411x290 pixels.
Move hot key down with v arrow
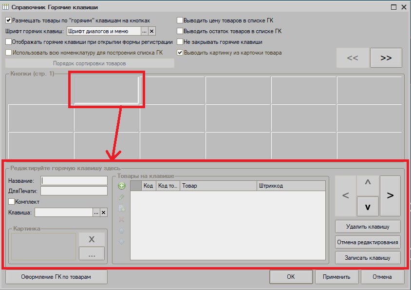point(368,207)
